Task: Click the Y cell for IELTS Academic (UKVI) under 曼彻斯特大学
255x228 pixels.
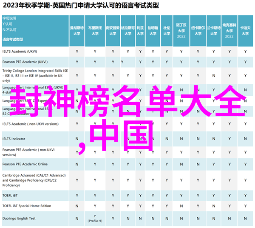Action: coord(77,51)
